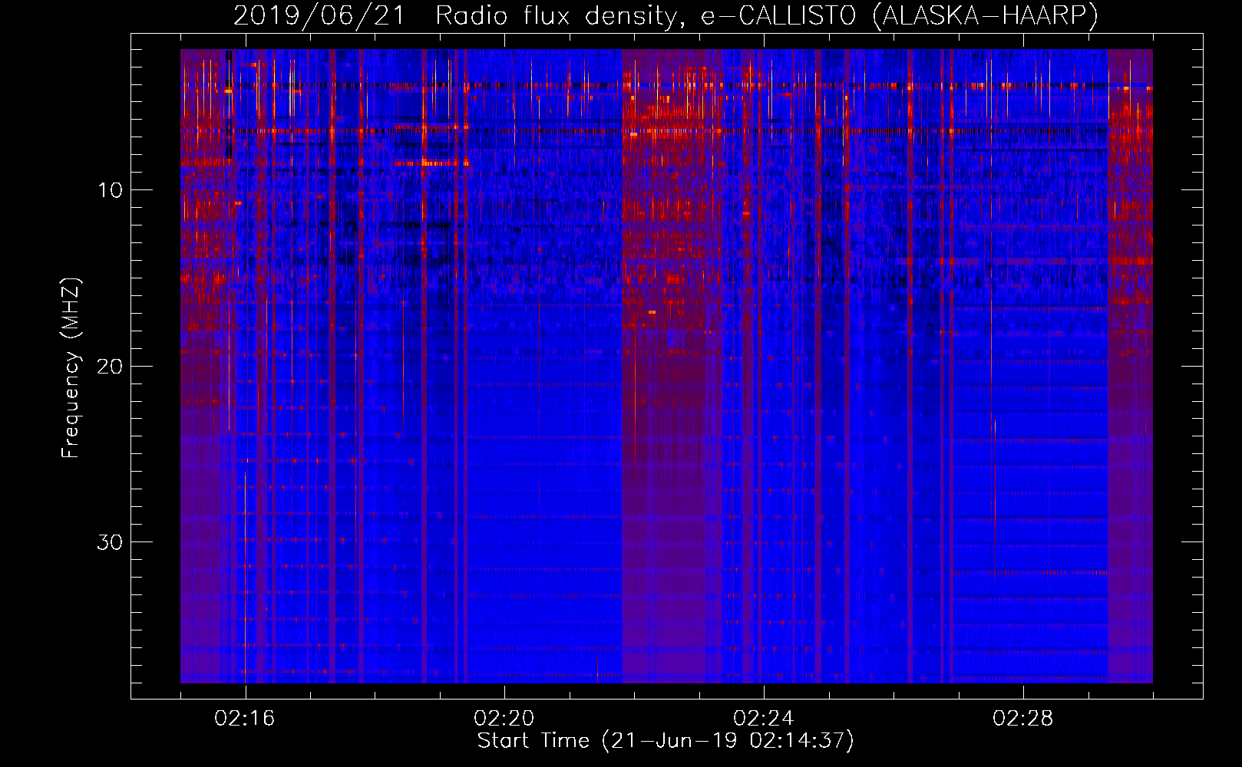Click the 'Frequency (MHZ)' axis label
The image size is (1242, 767).
point(71,368)
